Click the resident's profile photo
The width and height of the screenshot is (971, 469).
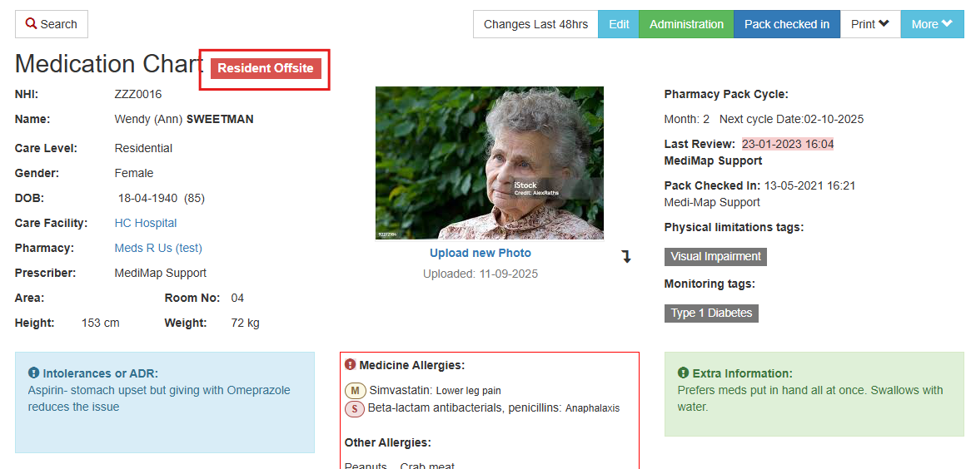[x=490, y=163]
